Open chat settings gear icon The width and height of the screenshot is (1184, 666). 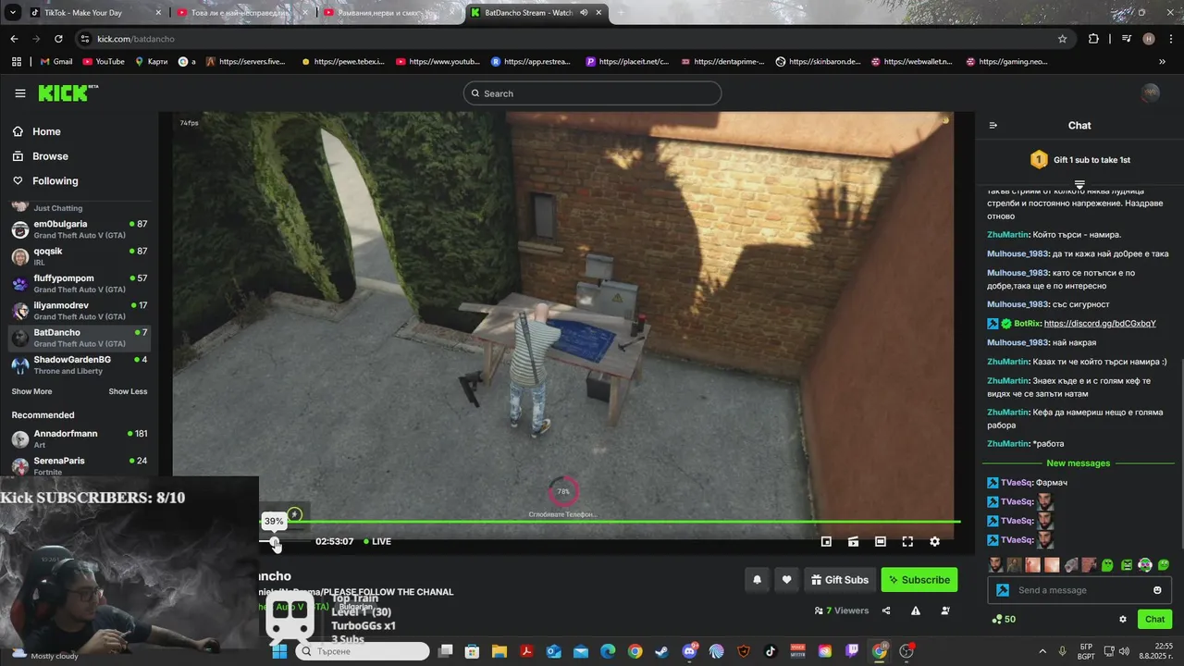click(1123, 620)
